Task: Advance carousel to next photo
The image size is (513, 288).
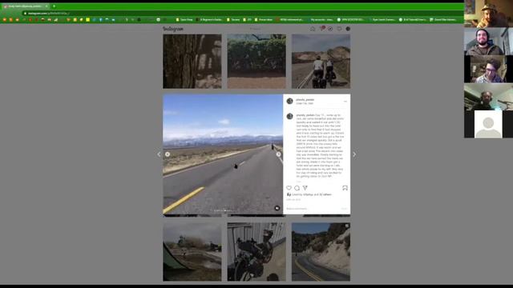Action: click(x=278, y=154)
